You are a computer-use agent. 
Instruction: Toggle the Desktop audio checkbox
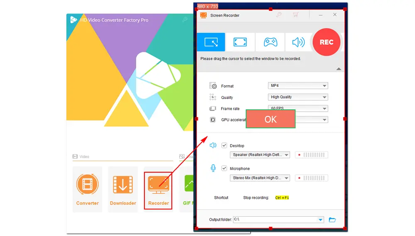[x=224, y=145]
